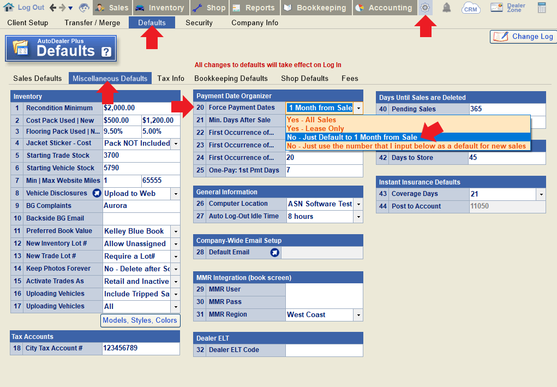Click the Defaults help question mark icon
This screenshot has width=557, height=387.
pyautogui.click(x=106, y=52)
